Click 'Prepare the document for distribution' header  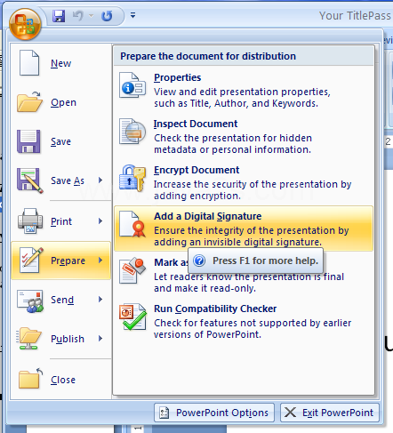(x=208, y=56)
